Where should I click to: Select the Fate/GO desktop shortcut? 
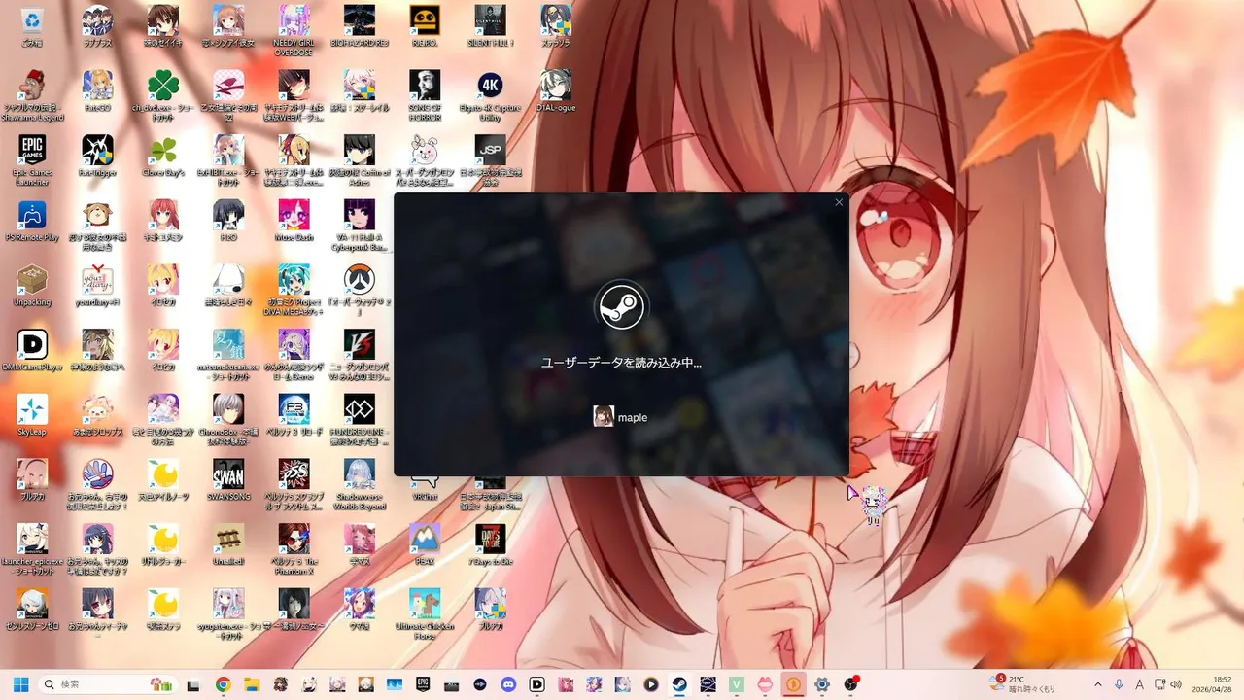click(x=97, y=91)
